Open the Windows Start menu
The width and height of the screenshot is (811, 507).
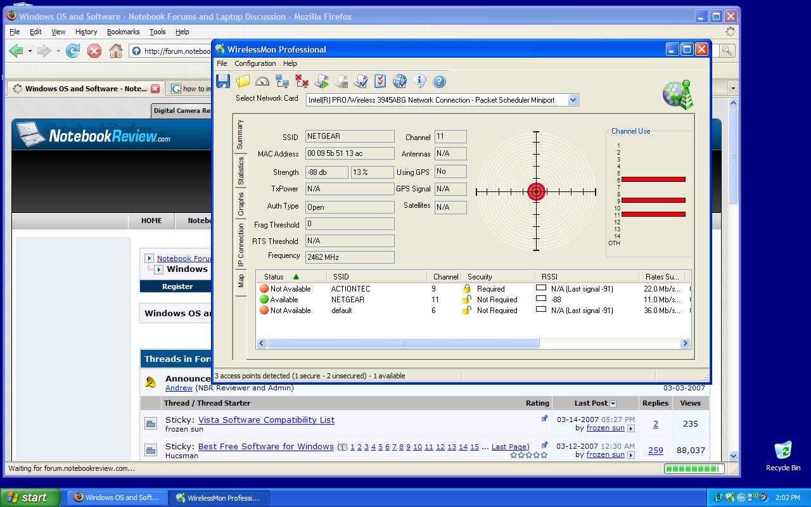click(x=30, y=497)
